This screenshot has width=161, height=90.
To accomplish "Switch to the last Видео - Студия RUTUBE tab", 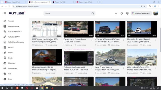I will (x=87, y=2).
